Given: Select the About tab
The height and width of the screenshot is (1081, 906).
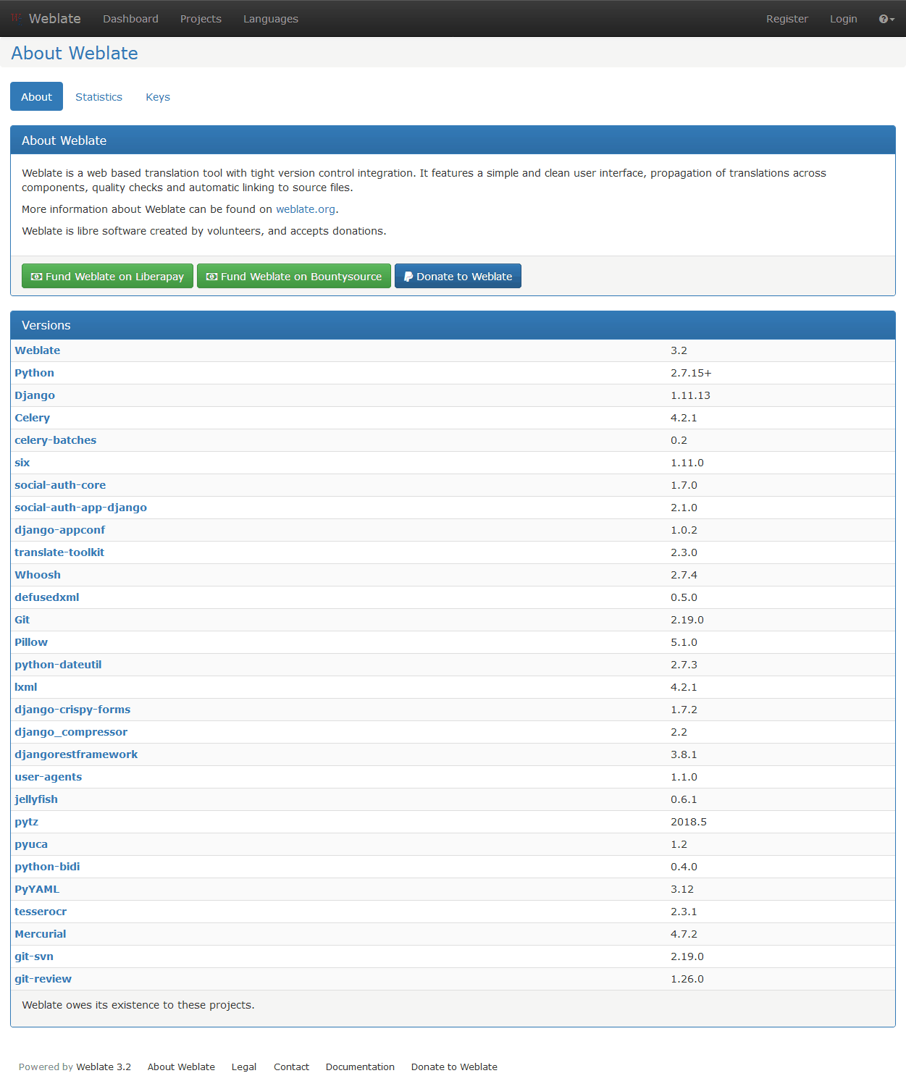Looking at the screenshot, I should pyautogui.click(x=36, y=96).
